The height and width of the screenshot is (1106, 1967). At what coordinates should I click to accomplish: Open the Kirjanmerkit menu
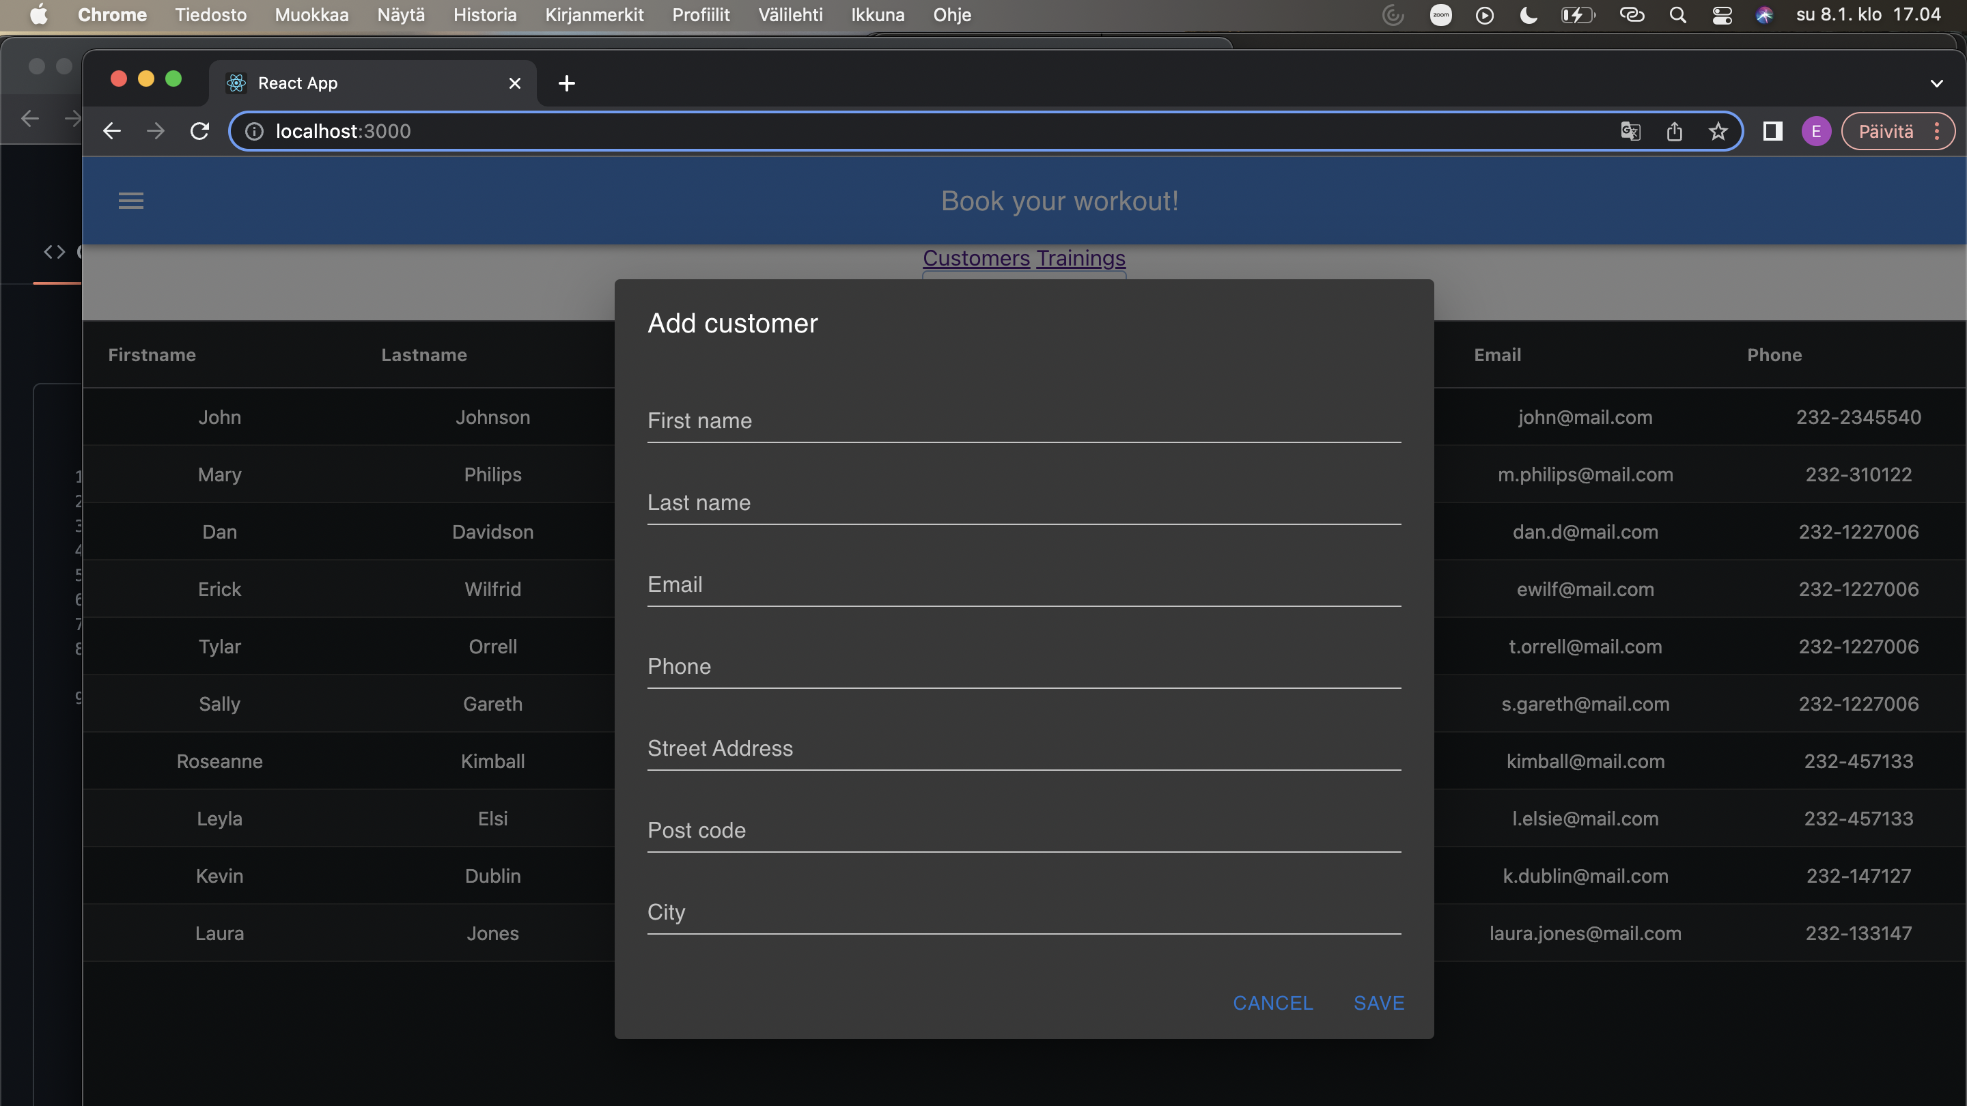click(x=594, y=15)
